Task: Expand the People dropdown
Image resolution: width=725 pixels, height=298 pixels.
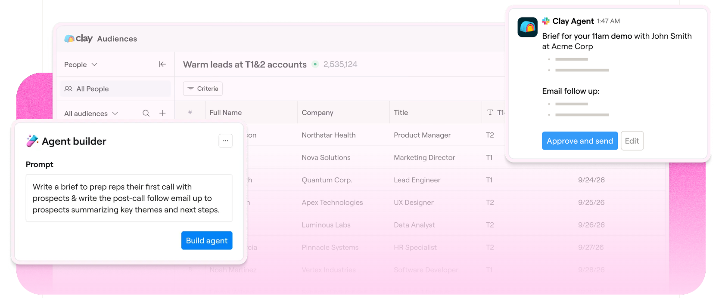Action: tap(81, 65)
